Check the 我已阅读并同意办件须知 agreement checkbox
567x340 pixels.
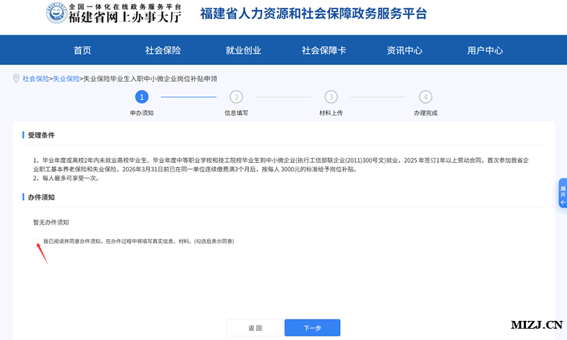coord(38,242)
